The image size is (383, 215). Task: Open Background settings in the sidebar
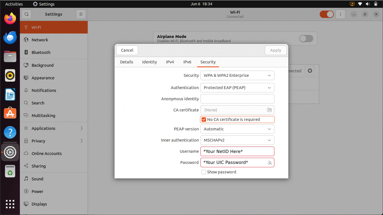coord(54,65)
